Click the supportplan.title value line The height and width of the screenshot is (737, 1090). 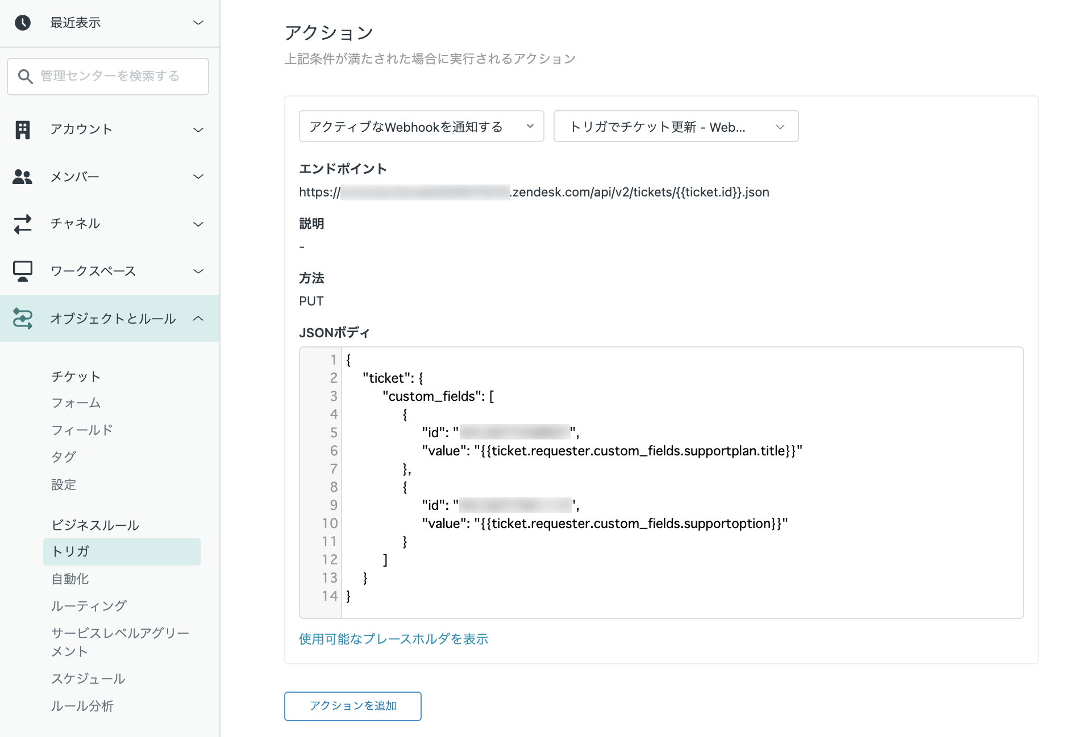pyautogui.click(x=612, y=451)
